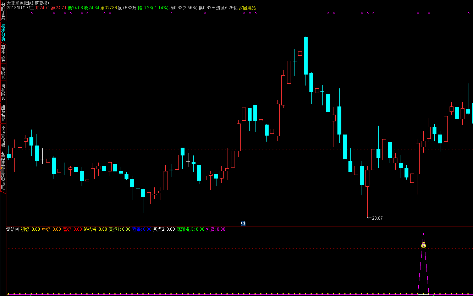Image resolution: width=473 pixels, height=296 pixels.
Task: Open the 东财股吧 sidebar tab
Action: click(3, 181)
